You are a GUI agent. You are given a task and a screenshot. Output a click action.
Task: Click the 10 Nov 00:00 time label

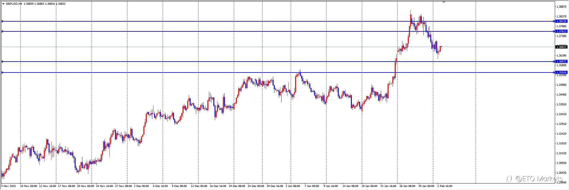tap(29, 186)
